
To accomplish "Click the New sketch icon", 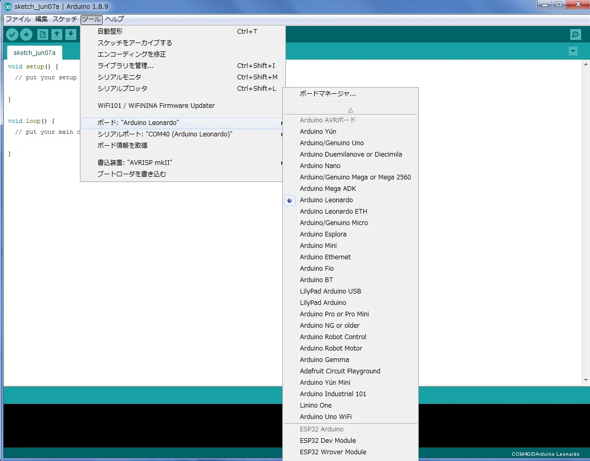I will click(x=43, y=35).
